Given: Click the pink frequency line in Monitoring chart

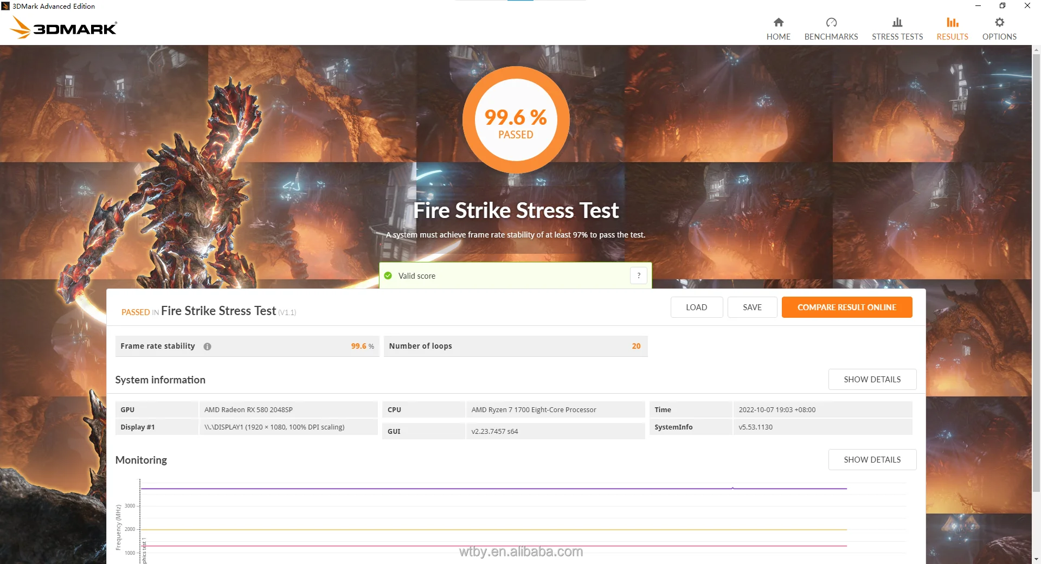Looking at the screenshot, I should 493,546.
